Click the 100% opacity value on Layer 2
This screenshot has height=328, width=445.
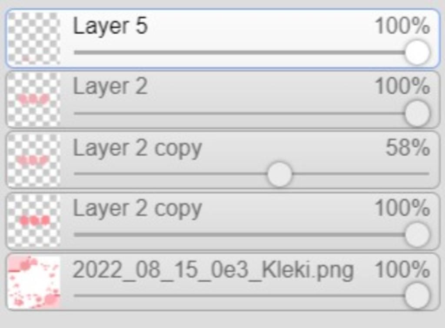tap(402, 86)
